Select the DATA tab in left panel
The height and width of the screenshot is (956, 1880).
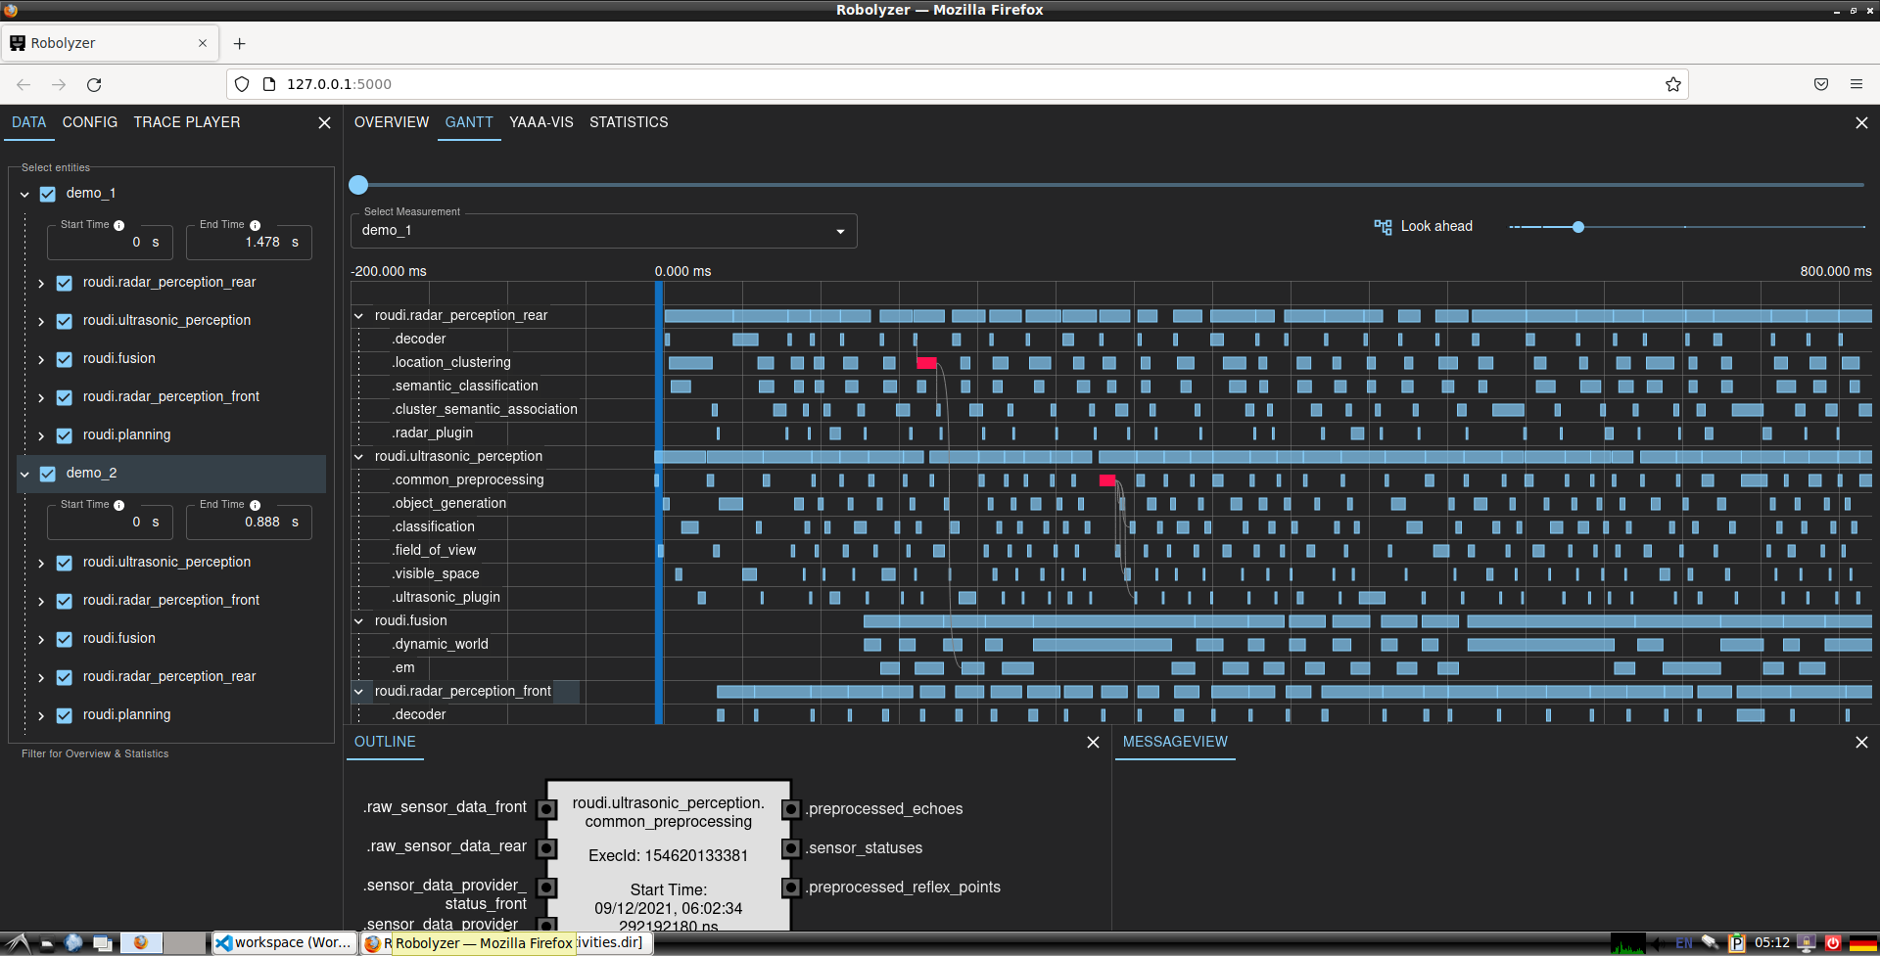coord(29,122)
